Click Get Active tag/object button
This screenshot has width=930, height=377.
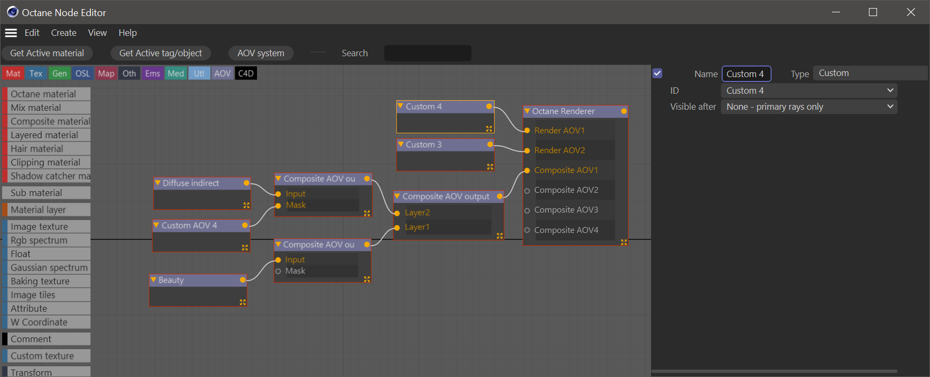161,53
